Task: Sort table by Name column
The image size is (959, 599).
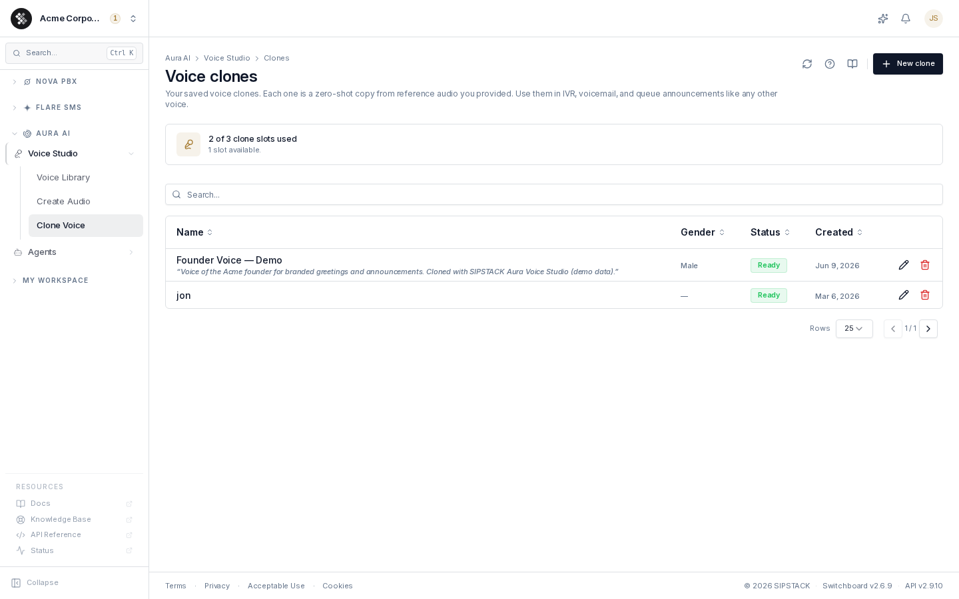Action: pyautogui.click(x=194, y=232)
